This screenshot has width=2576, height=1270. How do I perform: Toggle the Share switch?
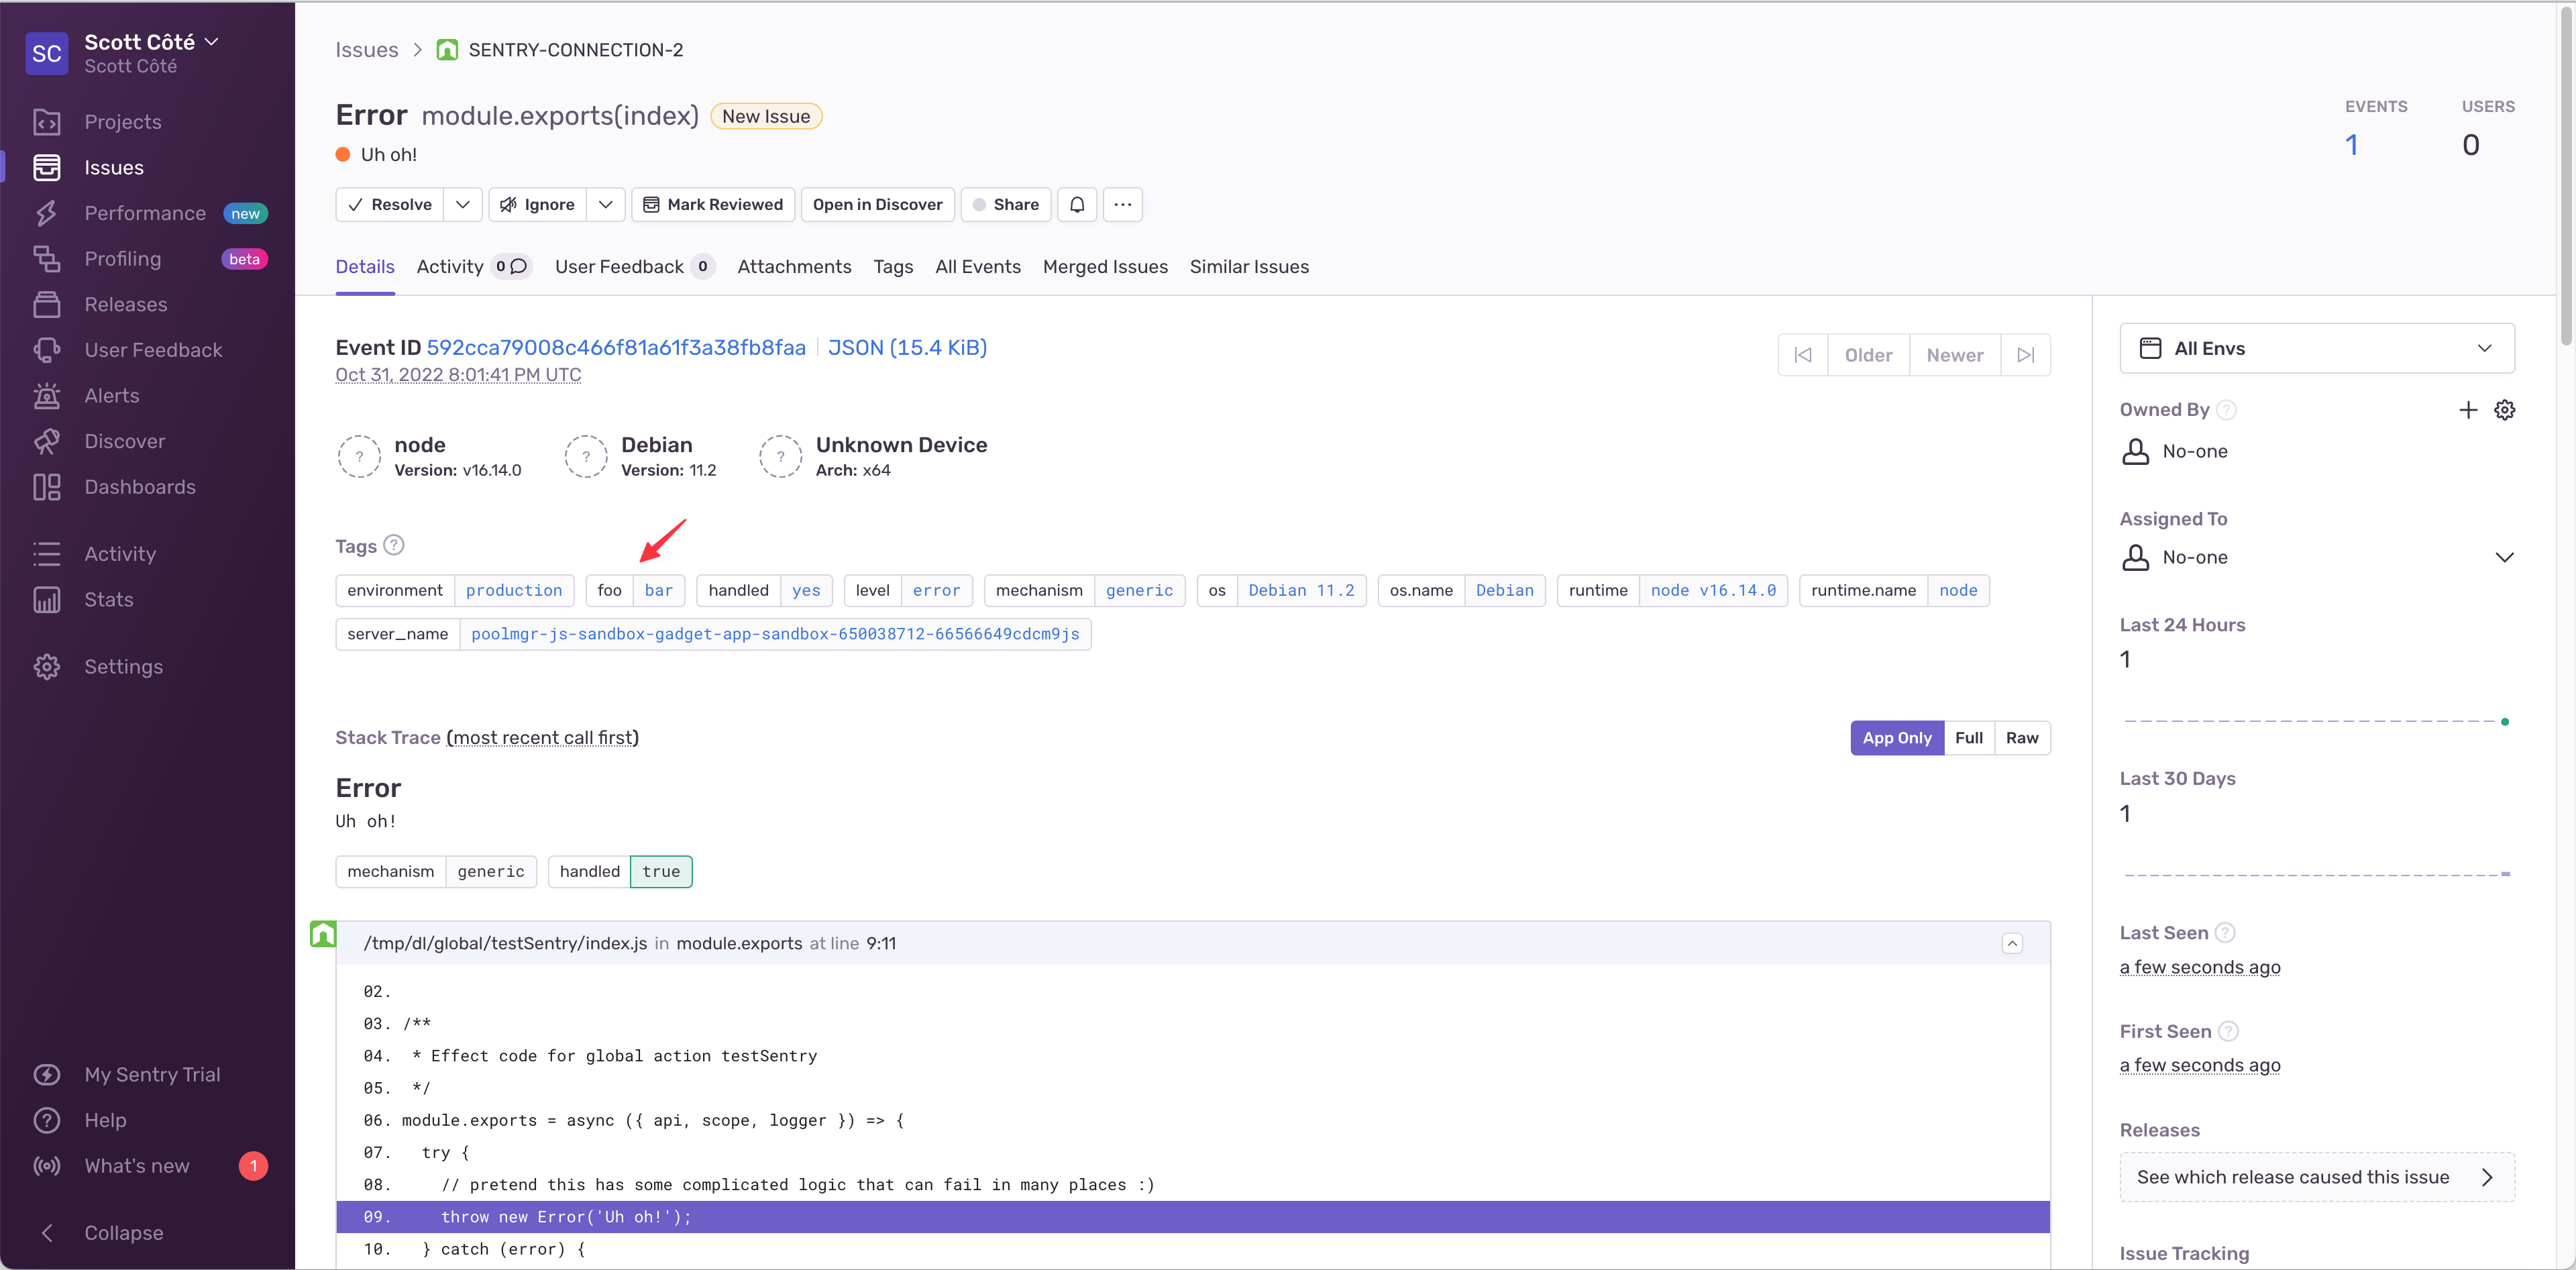tap(1006, 205)
